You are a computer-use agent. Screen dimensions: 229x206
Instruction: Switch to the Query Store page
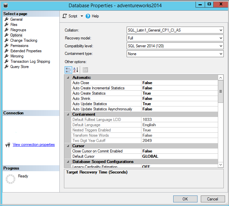click(x=19, y=67)
